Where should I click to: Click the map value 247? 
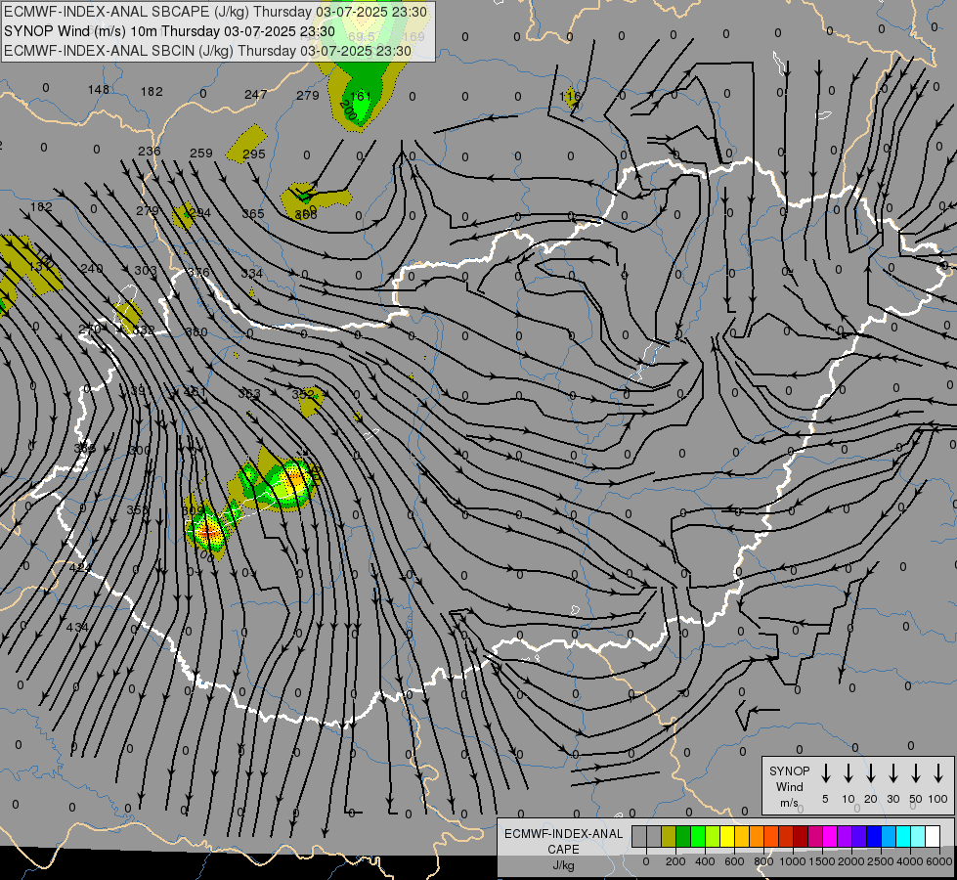(256, 95)
